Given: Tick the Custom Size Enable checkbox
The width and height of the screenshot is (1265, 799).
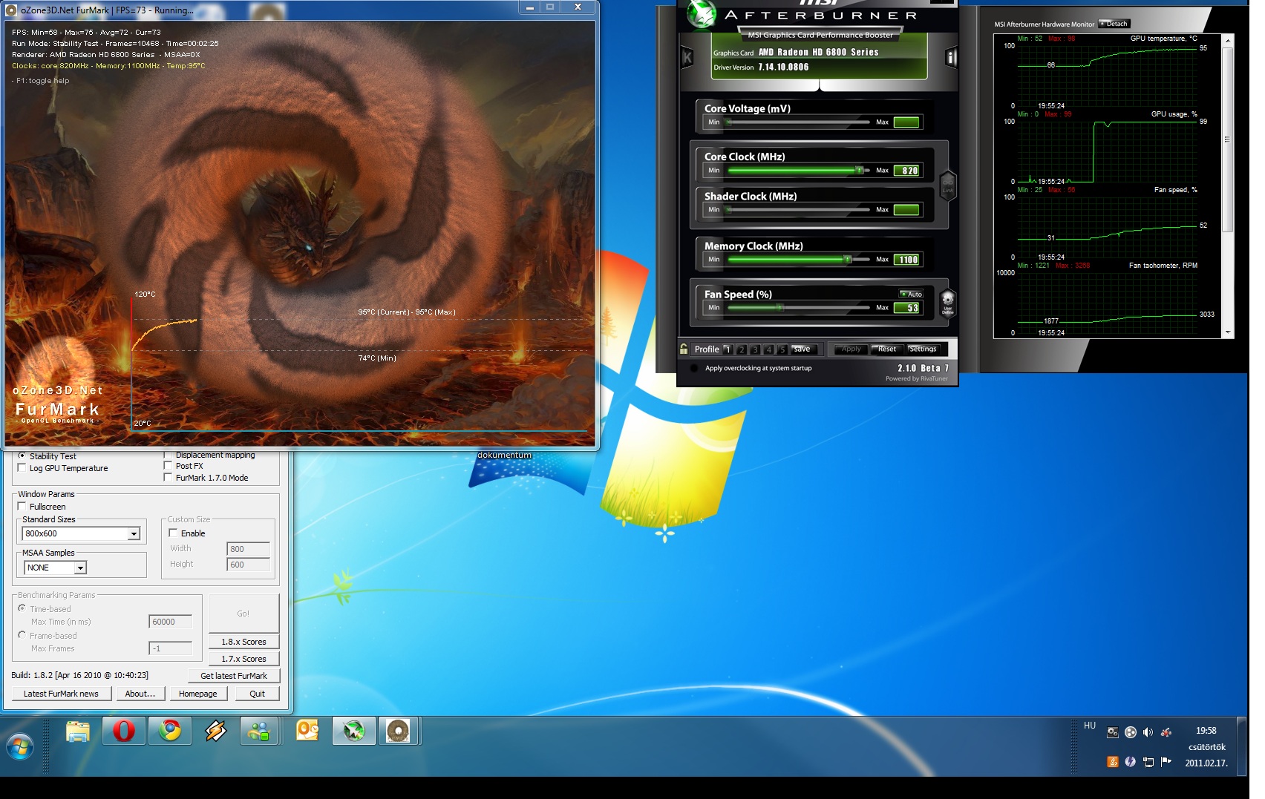Looking at the screenshot, I should 173,533.
